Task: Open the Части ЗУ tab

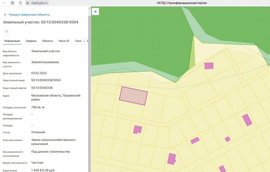Action: coord(64,41)
